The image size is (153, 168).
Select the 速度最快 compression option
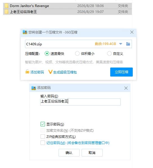click(47, 53)
